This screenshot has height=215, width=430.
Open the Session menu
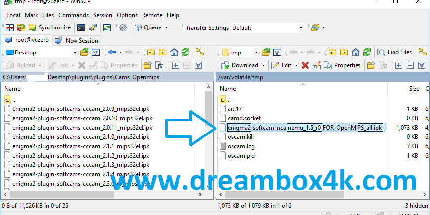click(x=103, y=15)
